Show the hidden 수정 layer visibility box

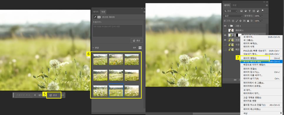[x=225, y=45]
